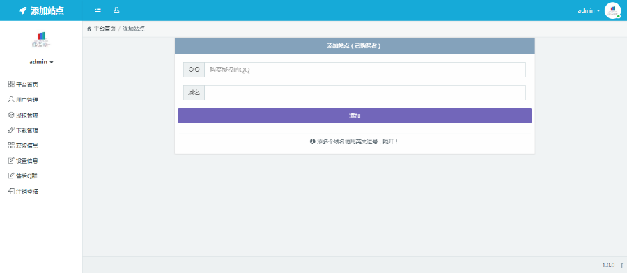Viewport: 627px width, 273px height.
Task: Focus the 域名 input field
Action: tap(364, 93)
